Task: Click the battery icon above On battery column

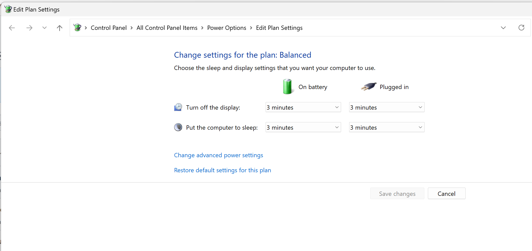Action: [x=287, y=87]
